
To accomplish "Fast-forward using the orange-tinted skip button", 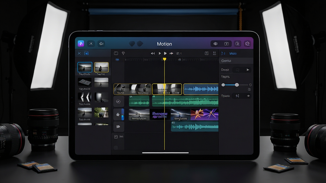I will coord(171,53).
